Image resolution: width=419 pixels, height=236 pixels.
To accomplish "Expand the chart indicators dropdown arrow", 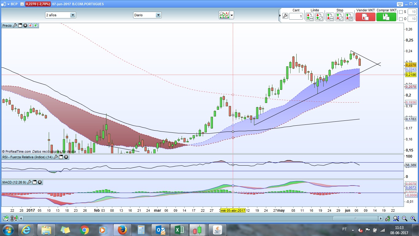I will (x=232, y=15).
